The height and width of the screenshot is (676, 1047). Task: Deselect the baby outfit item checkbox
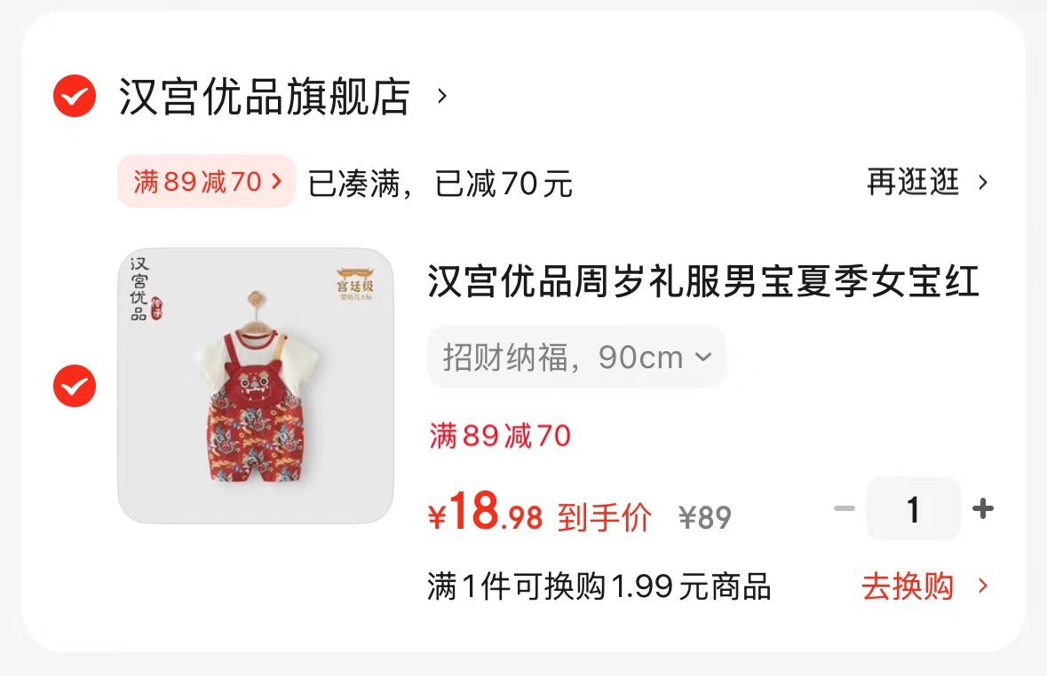[75, 386]
